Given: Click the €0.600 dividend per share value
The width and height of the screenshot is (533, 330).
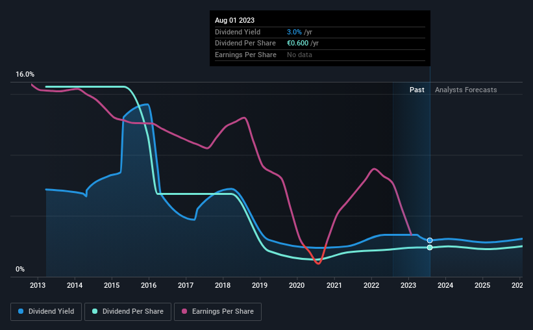Looking at the screenshot, I should (297, 44).
